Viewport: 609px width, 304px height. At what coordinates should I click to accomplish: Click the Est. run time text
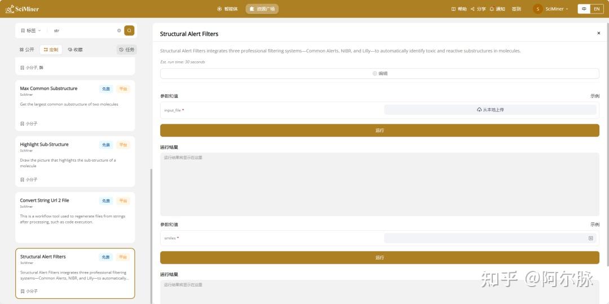coord(183,62)
